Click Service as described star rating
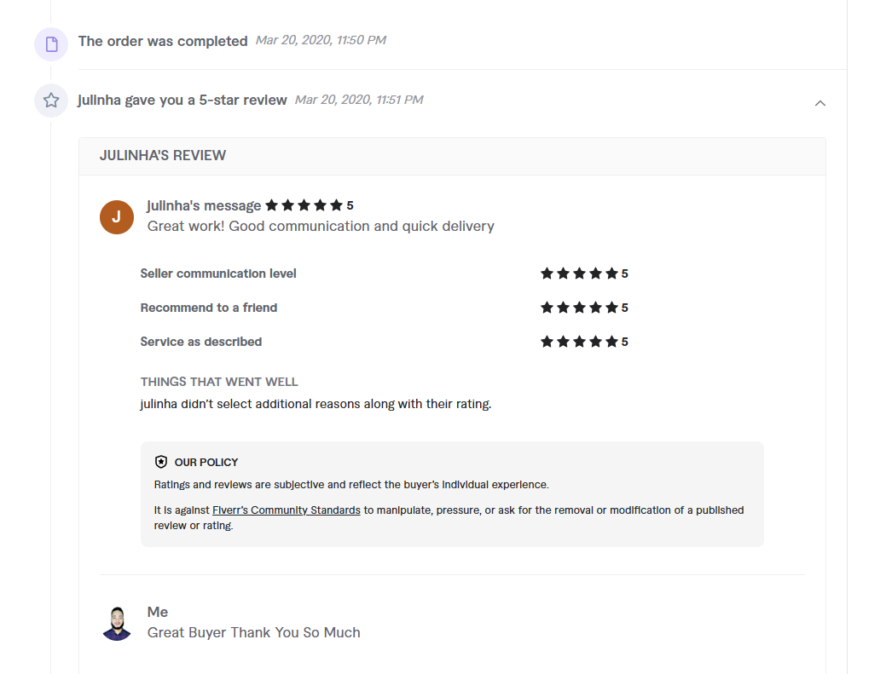Image resolution: width=886 pixels, height=674 pixels. point(579,342)
